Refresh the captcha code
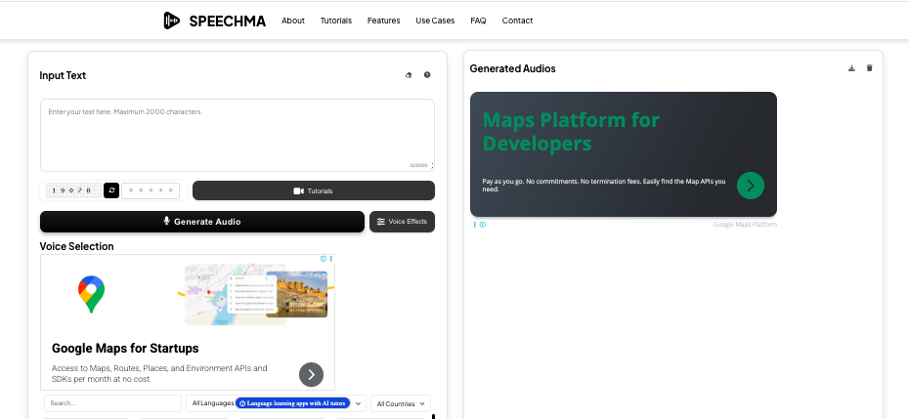The image size is (909, 419). pos(111,190)
